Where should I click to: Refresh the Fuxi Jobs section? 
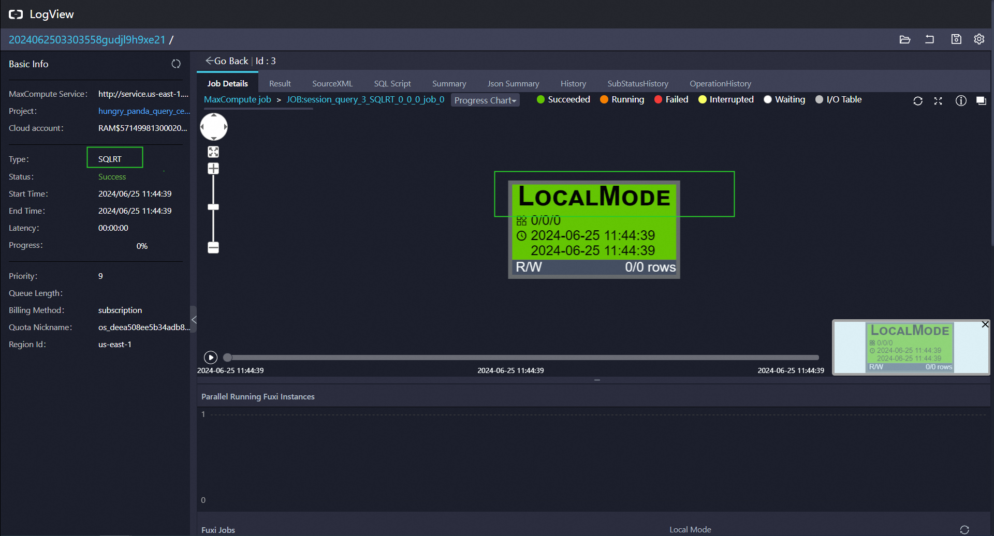(x=964, y=530)
